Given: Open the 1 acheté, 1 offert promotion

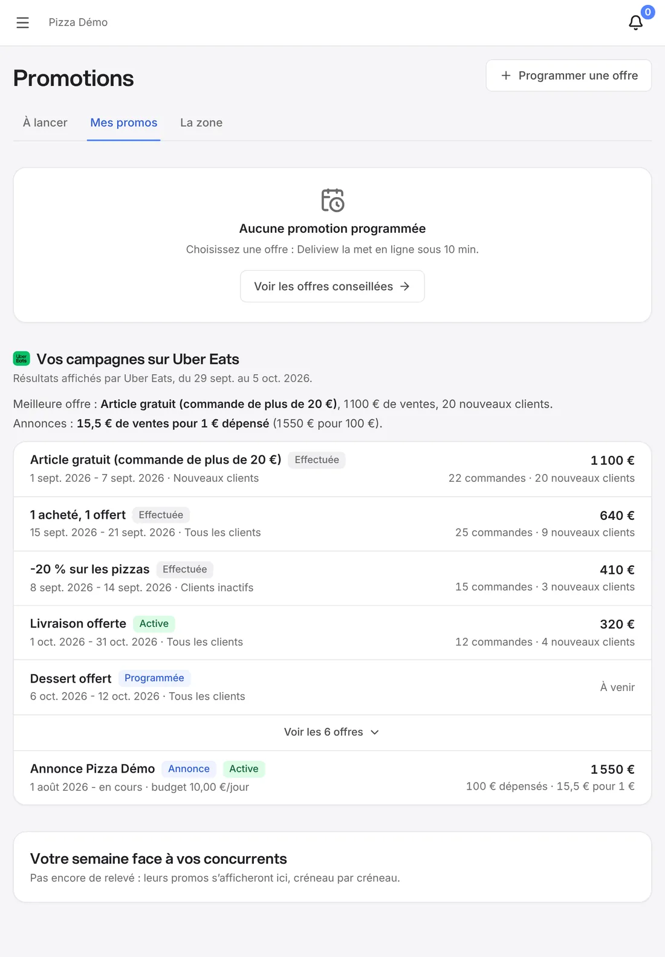Looking at the screenshot, I should (x=332, y=524).
